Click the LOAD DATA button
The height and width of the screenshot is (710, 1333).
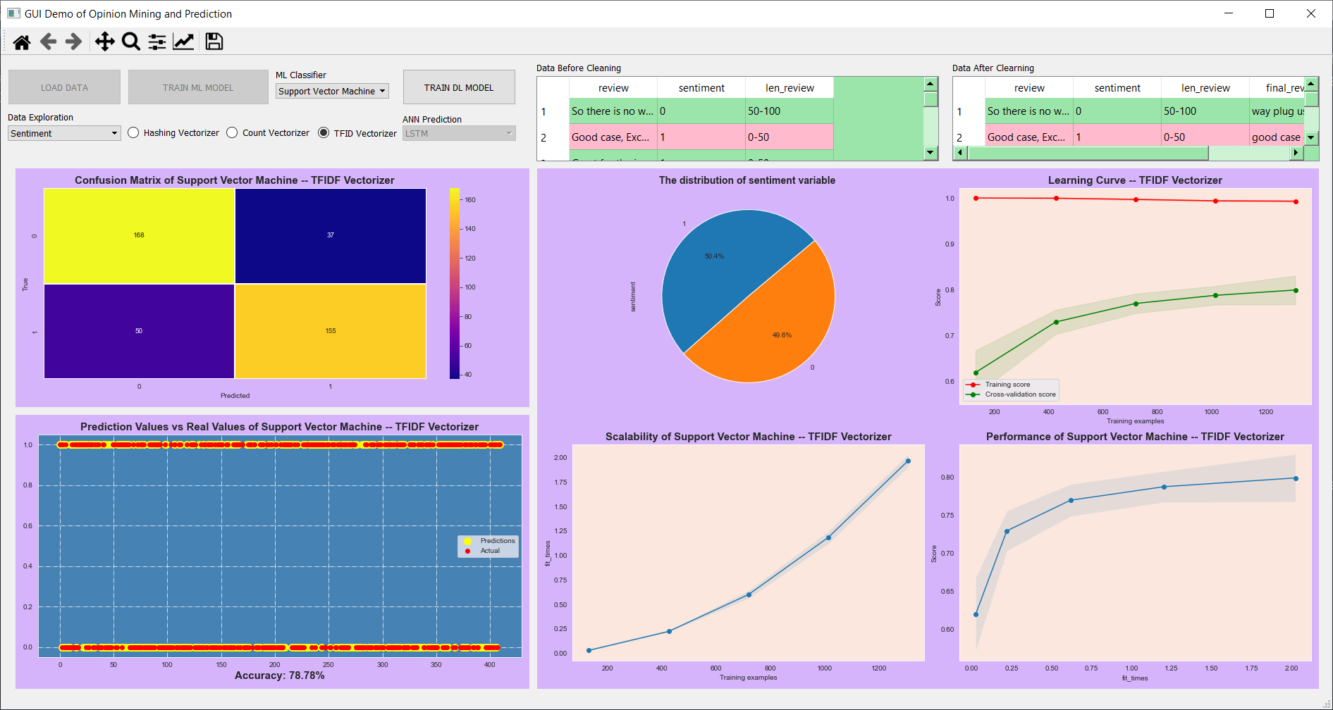[x=64, y=87]
